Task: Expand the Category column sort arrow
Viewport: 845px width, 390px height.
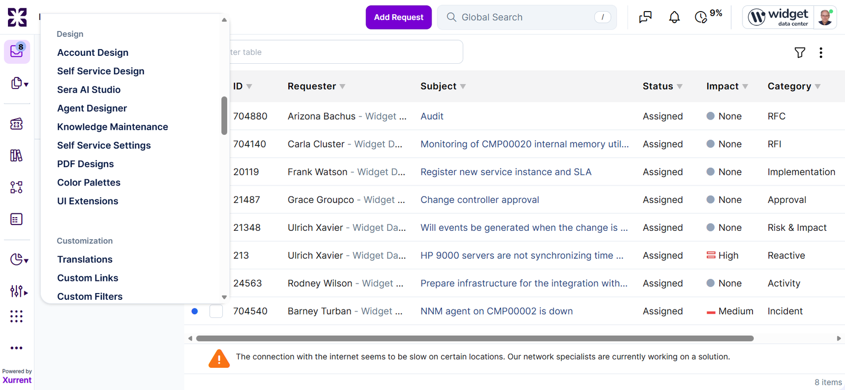Action: [x=818, y=86]
